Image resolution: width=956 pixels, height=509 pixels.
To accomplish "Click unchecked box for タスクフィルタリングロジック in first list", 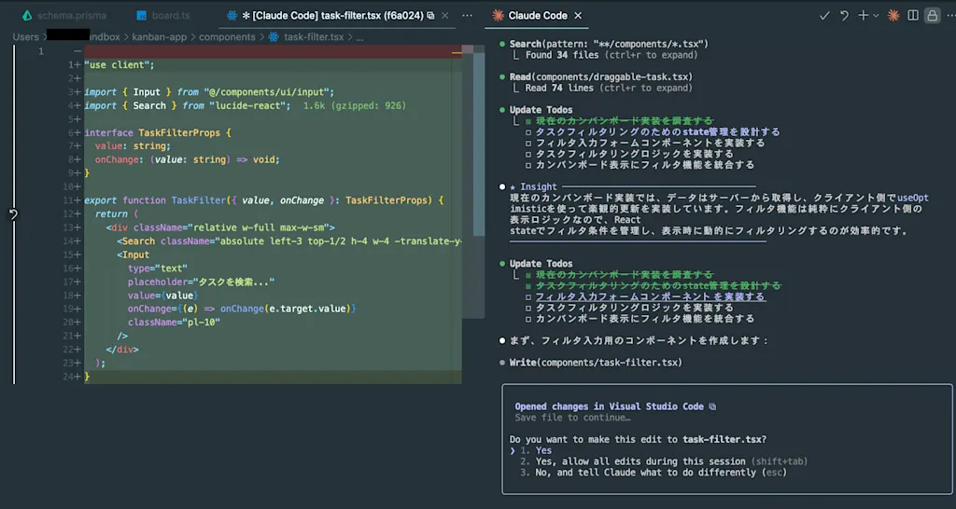I will [528, 154].
